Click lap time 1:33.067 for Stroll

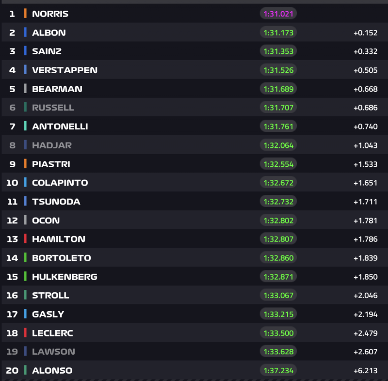(278, 295)
